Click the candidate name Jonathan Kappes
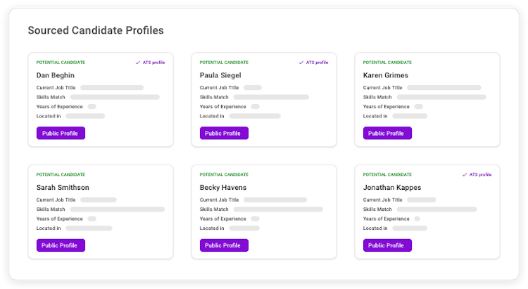 pyautogui.click(x=392, y=188)
